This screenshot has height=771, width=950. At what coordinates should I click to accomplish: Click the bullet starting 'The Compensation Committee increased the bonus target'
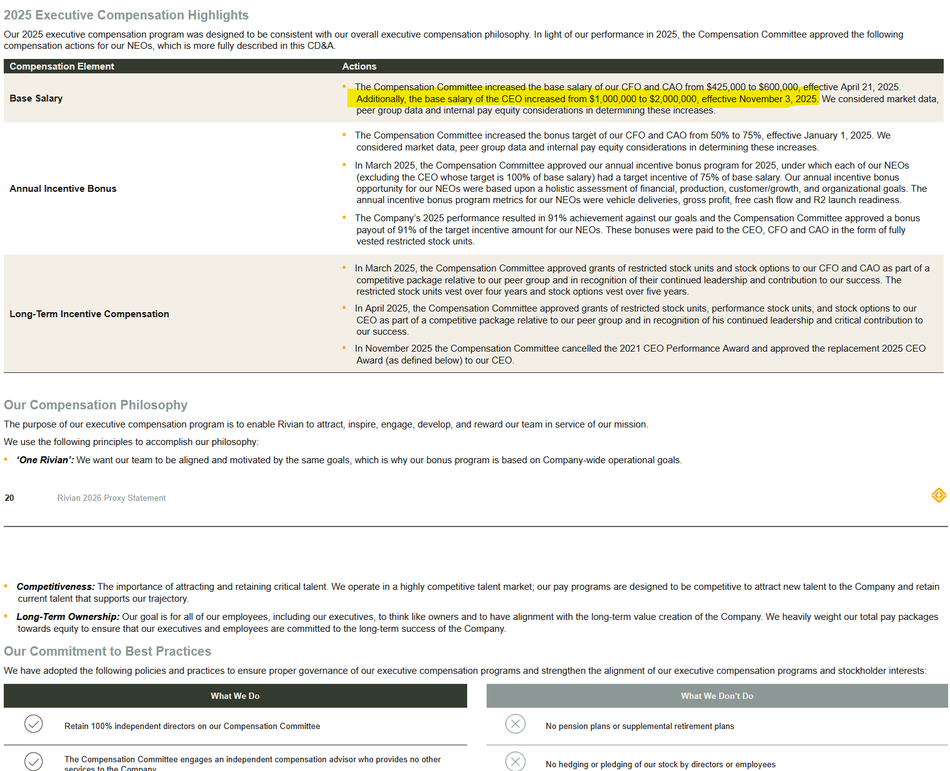623,141
